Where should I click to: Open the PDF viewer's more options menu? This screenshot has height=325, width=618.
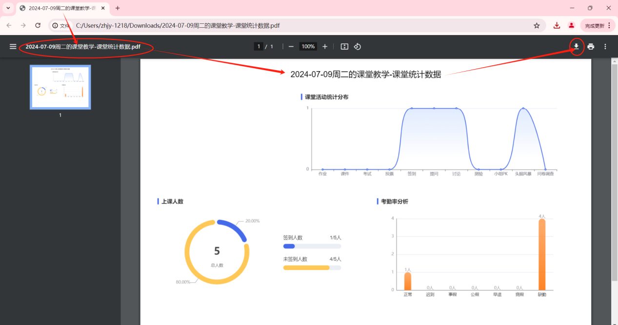tap(605, 46)
